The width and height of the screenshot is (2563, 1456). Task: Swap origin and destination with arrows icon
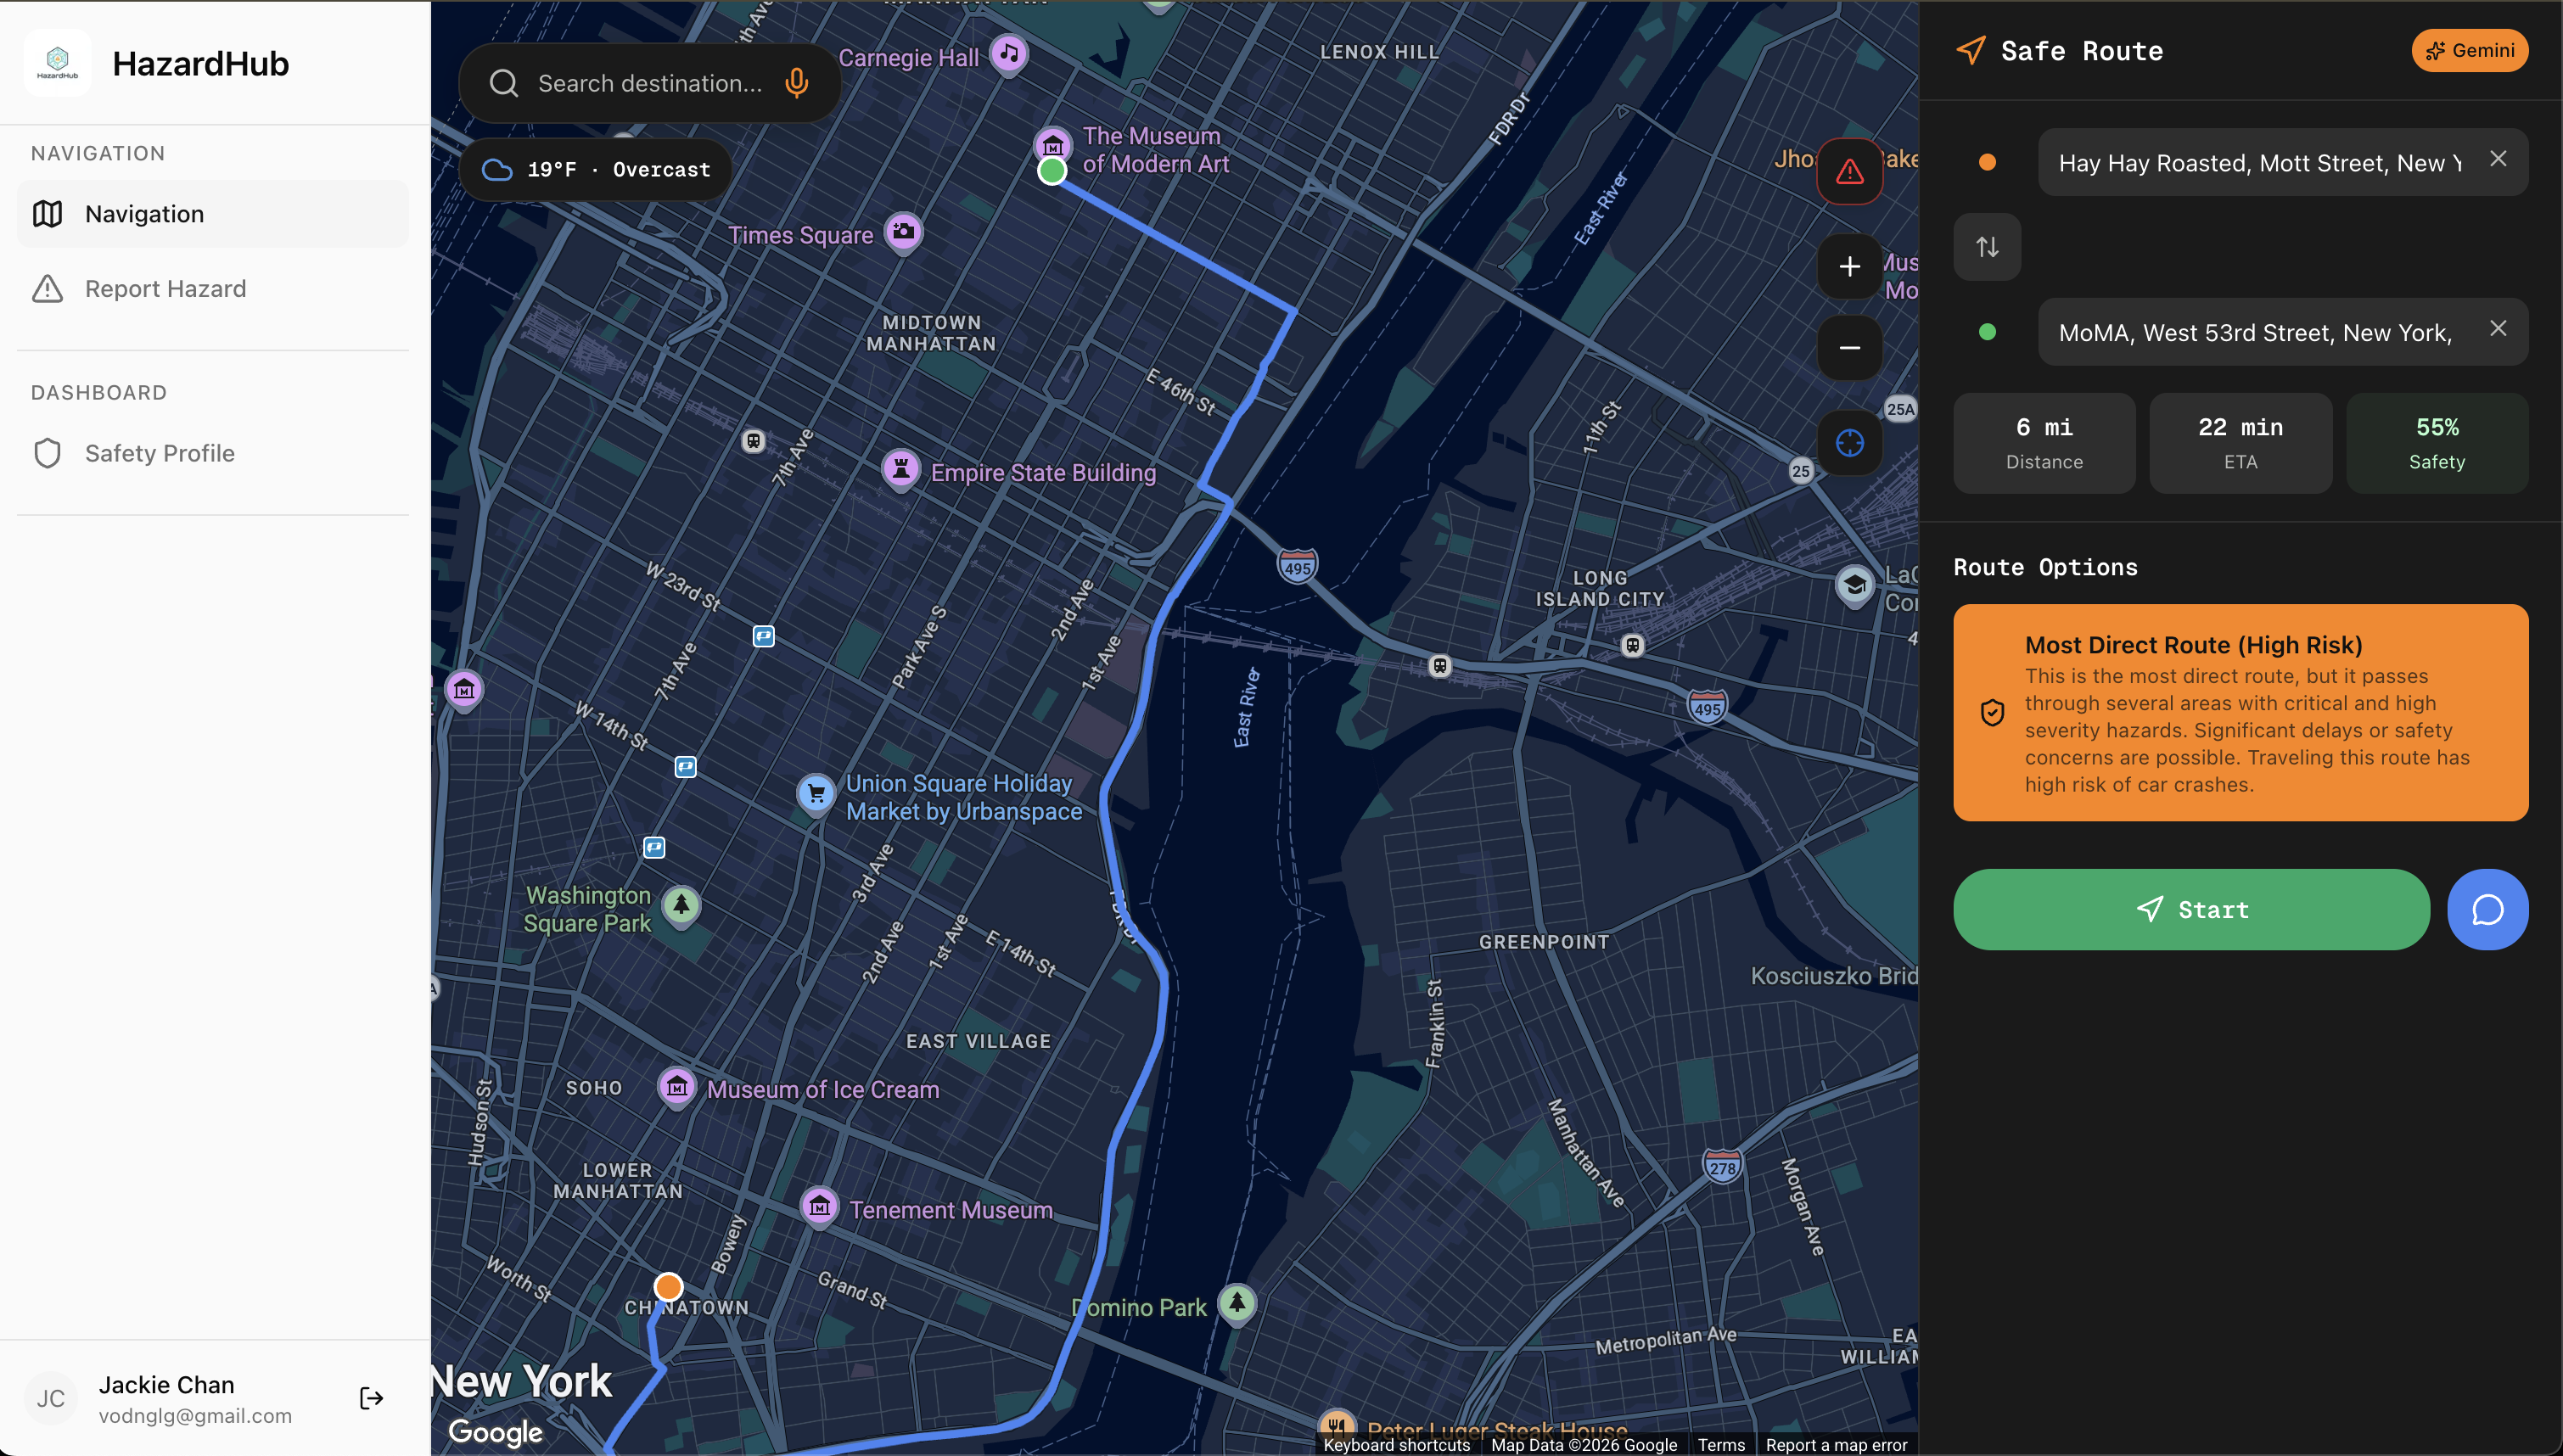[1986, 246]
